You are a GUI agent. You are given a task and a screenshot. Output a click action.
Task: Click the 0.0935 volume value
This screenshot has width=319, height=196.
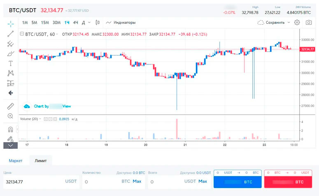(x=64, y=119)
